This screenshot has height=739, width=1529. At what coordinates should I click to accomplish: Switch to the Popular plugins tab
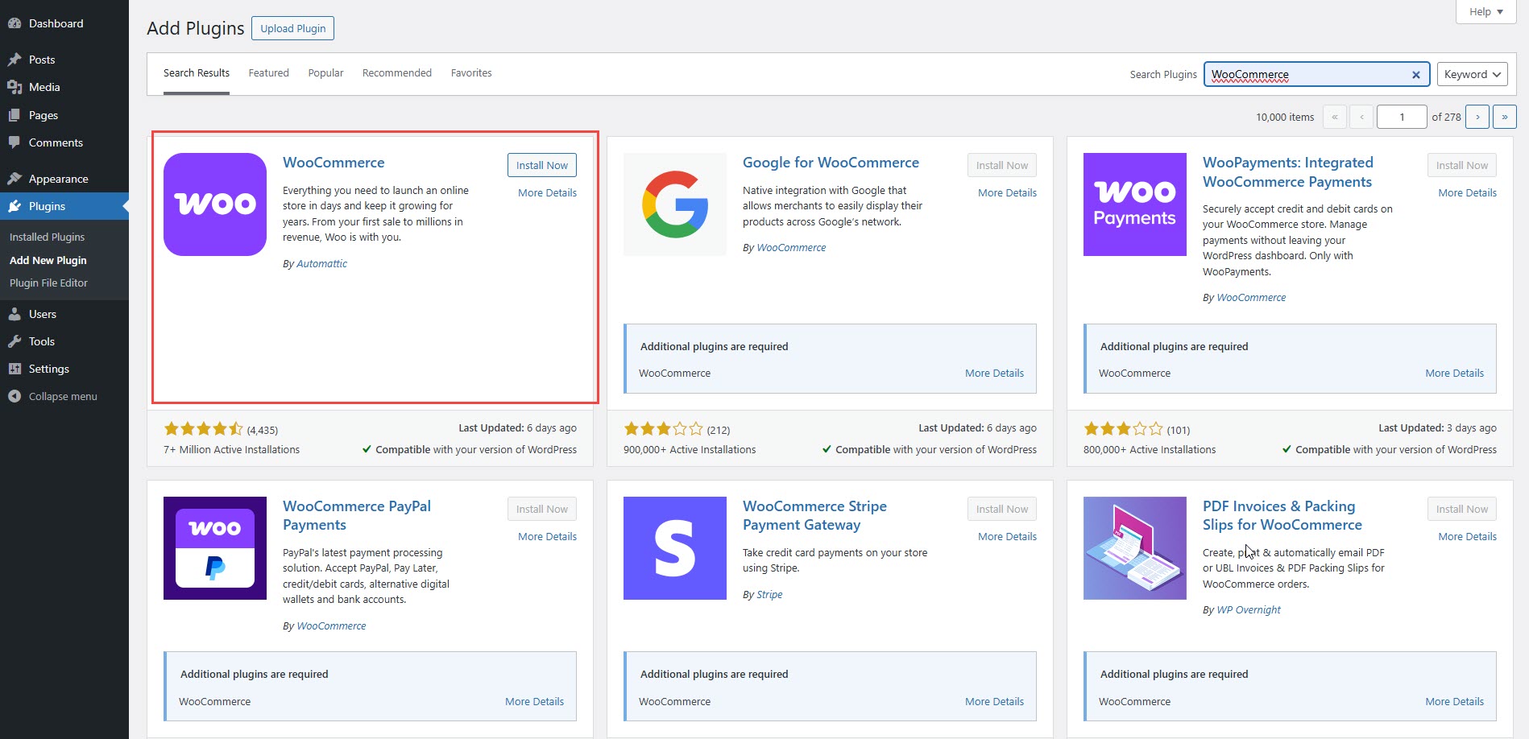point(325,73)
